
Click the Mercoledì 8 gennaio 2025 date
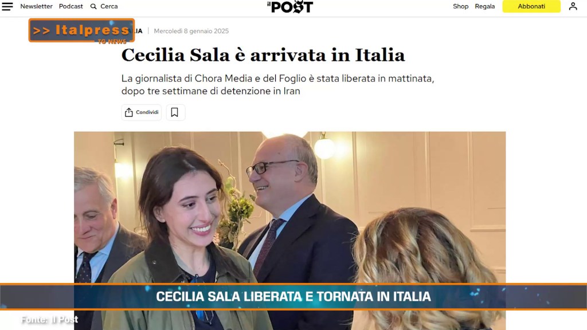191,31
